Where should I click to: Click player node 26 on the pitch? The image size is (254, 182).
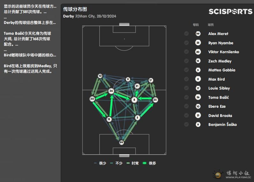111,91
